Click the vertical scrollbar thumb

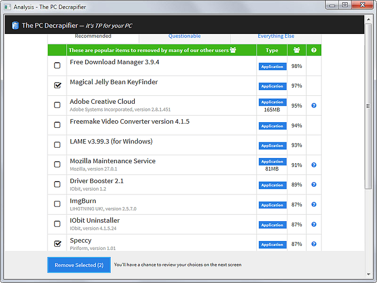point(369,106)
